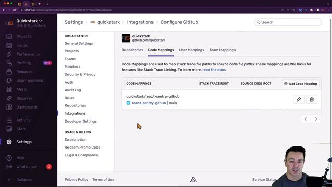The height and width of the screenshot is (187, 332).
Task: Click Integrations breadcrumb
Action: click(x=140, y=22)
